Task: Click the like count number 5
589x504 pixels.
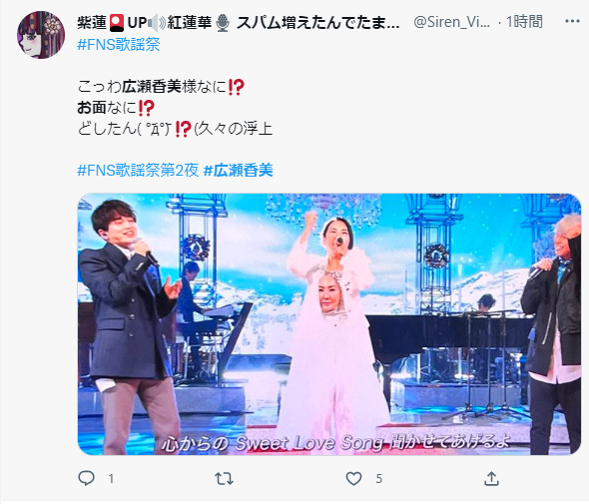Action: coord(379,479)
